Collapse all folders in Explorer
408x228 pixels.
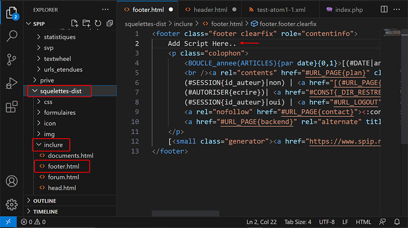pos(110,23)
